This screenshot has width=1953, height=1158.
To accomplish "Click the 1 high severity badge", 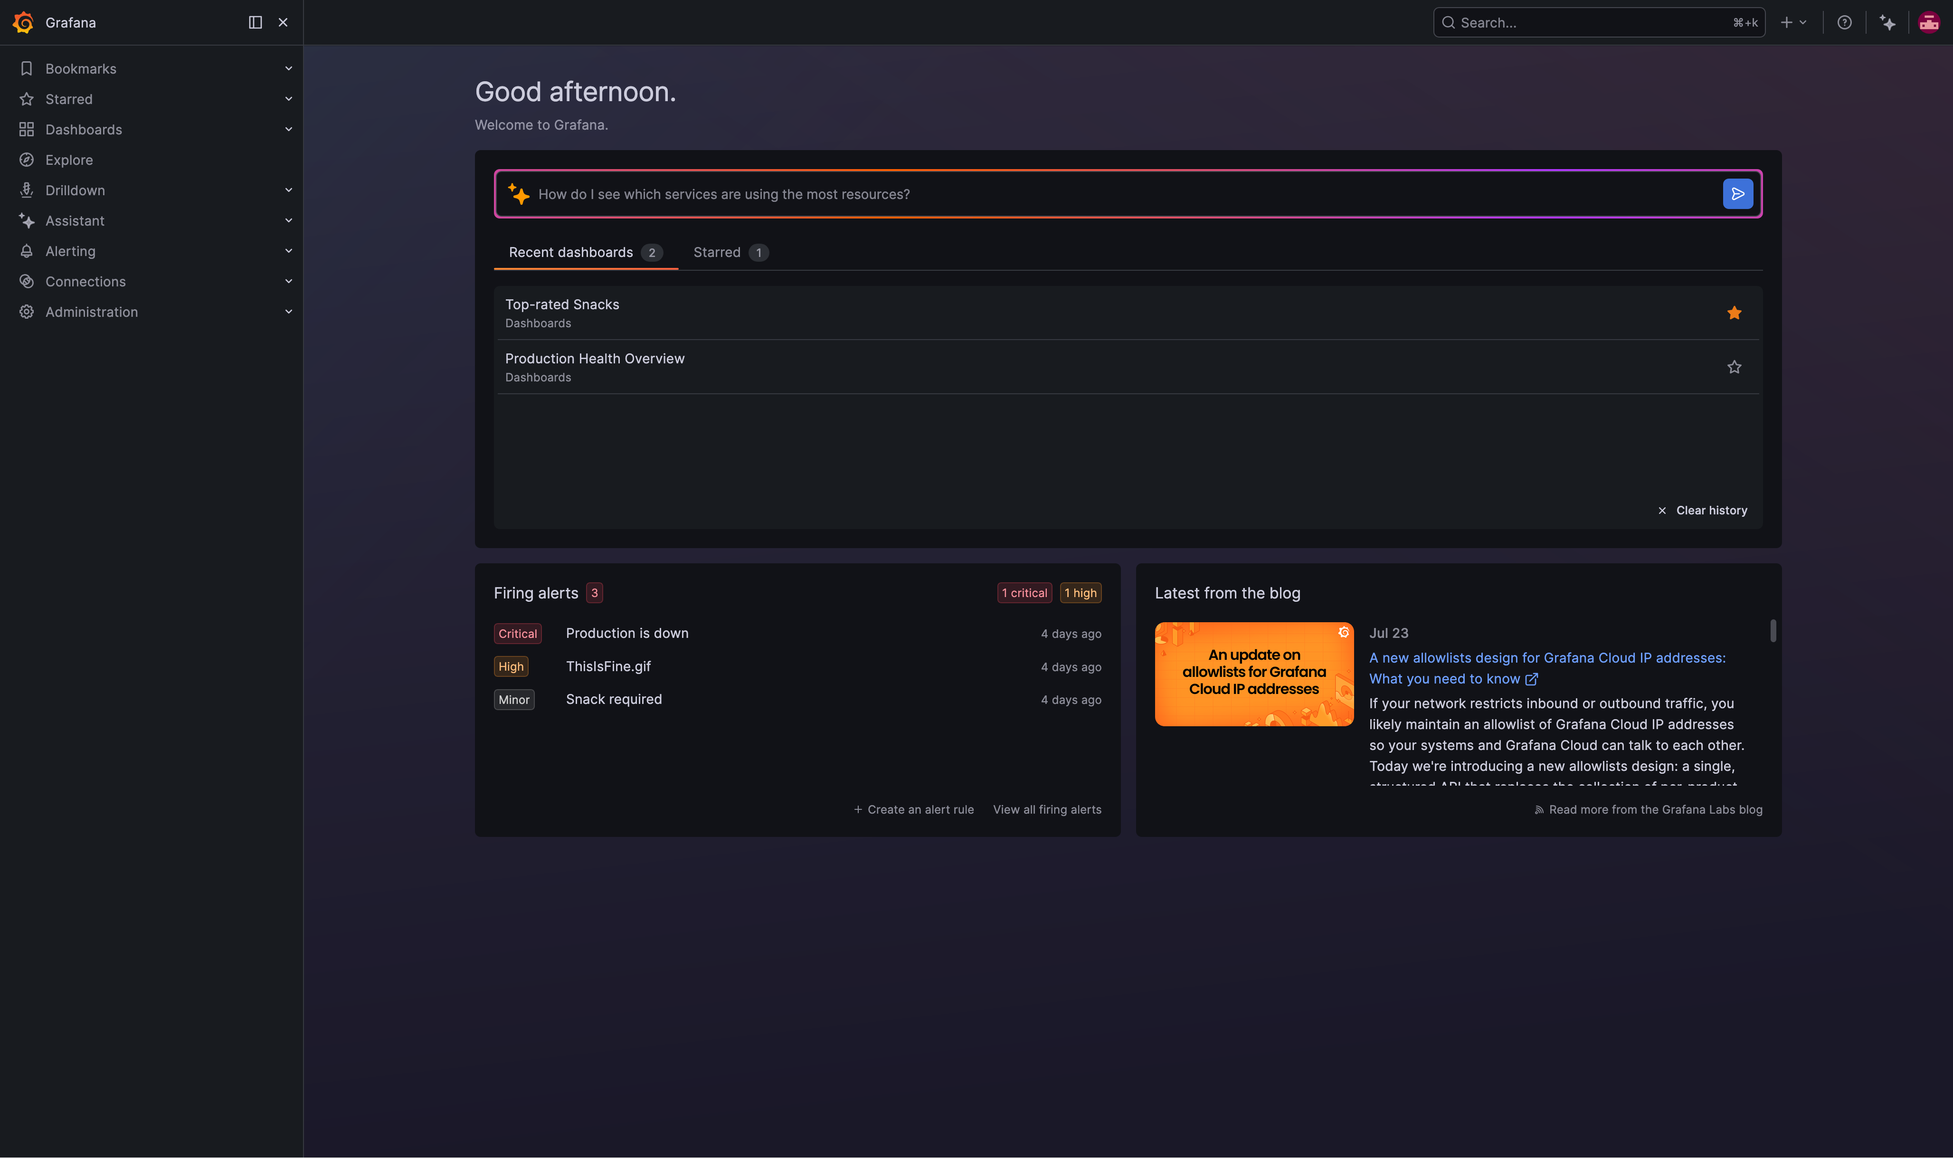I will [1081, 593].
